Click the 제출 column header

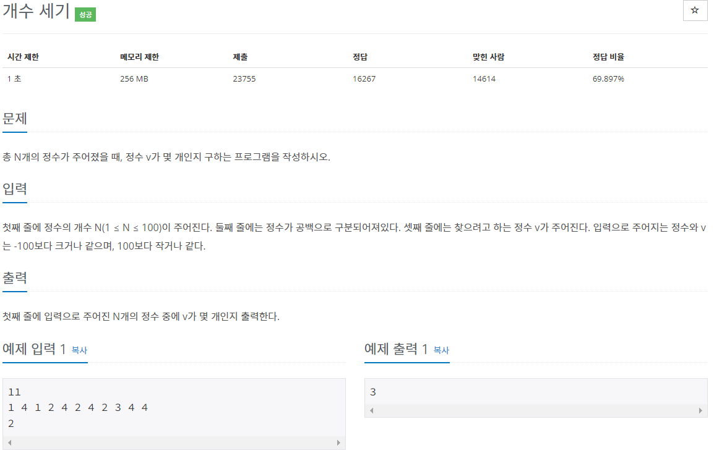click(240, 57)
